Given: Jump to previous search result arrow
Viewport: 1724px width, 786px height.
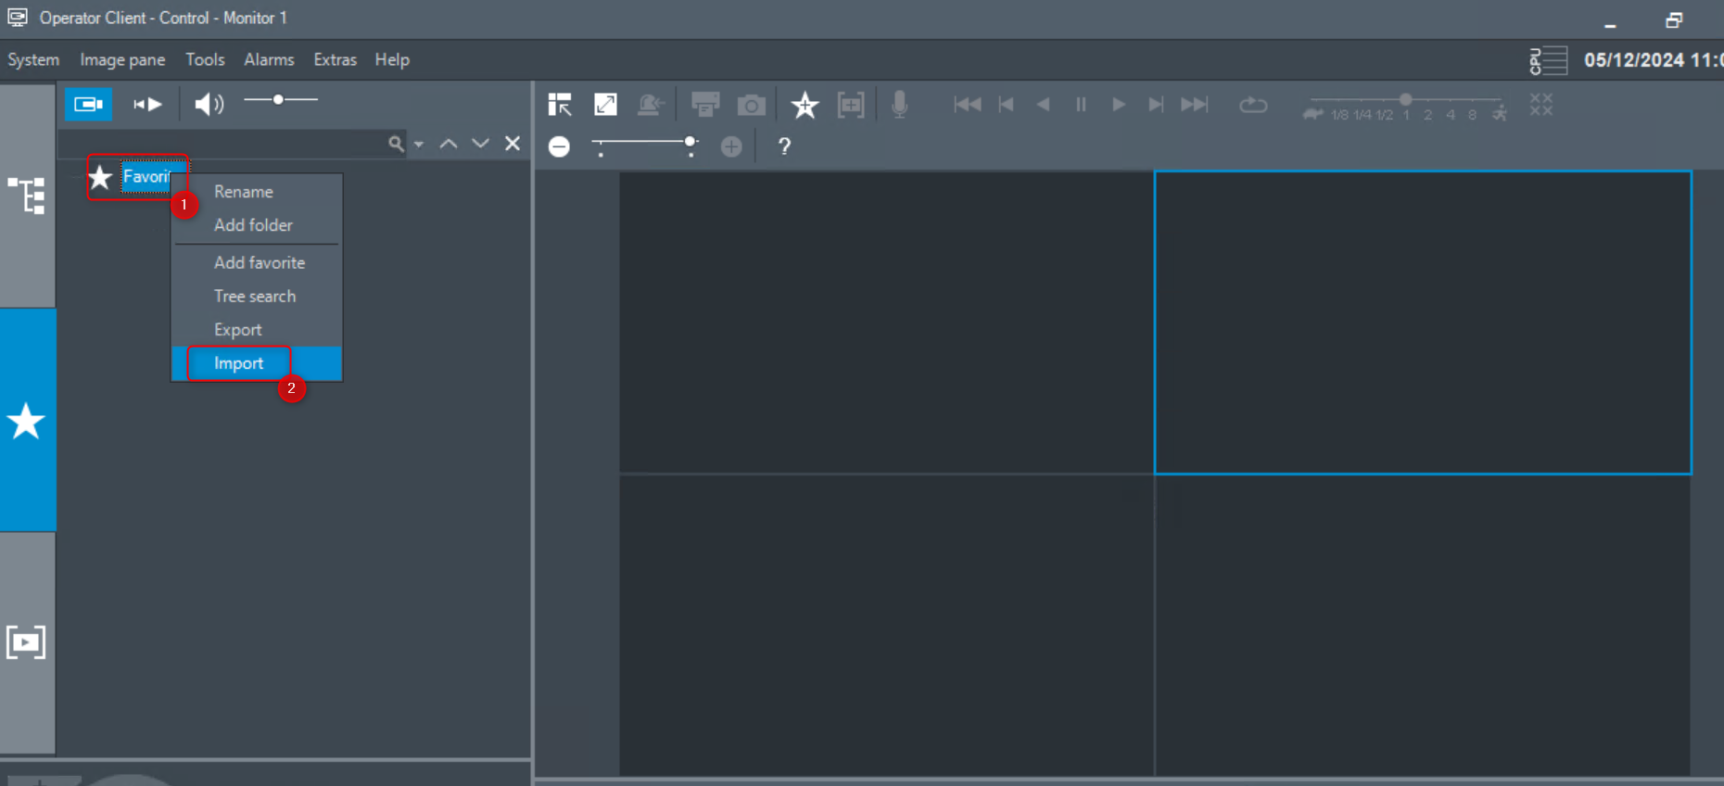Looking at the screenshot, I should coord(449,144).
